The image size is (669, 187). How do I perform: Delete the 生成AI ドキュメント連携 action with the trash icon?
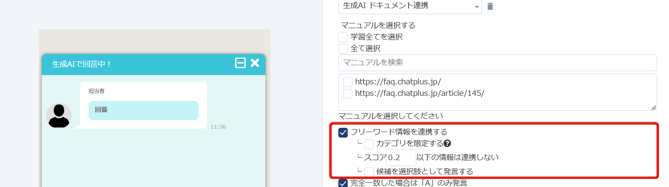tap(490, 6)
